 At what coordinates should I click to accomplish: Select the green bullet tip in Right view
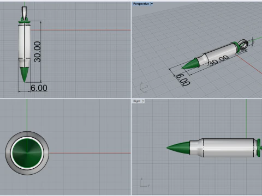[x=178, y=148]
